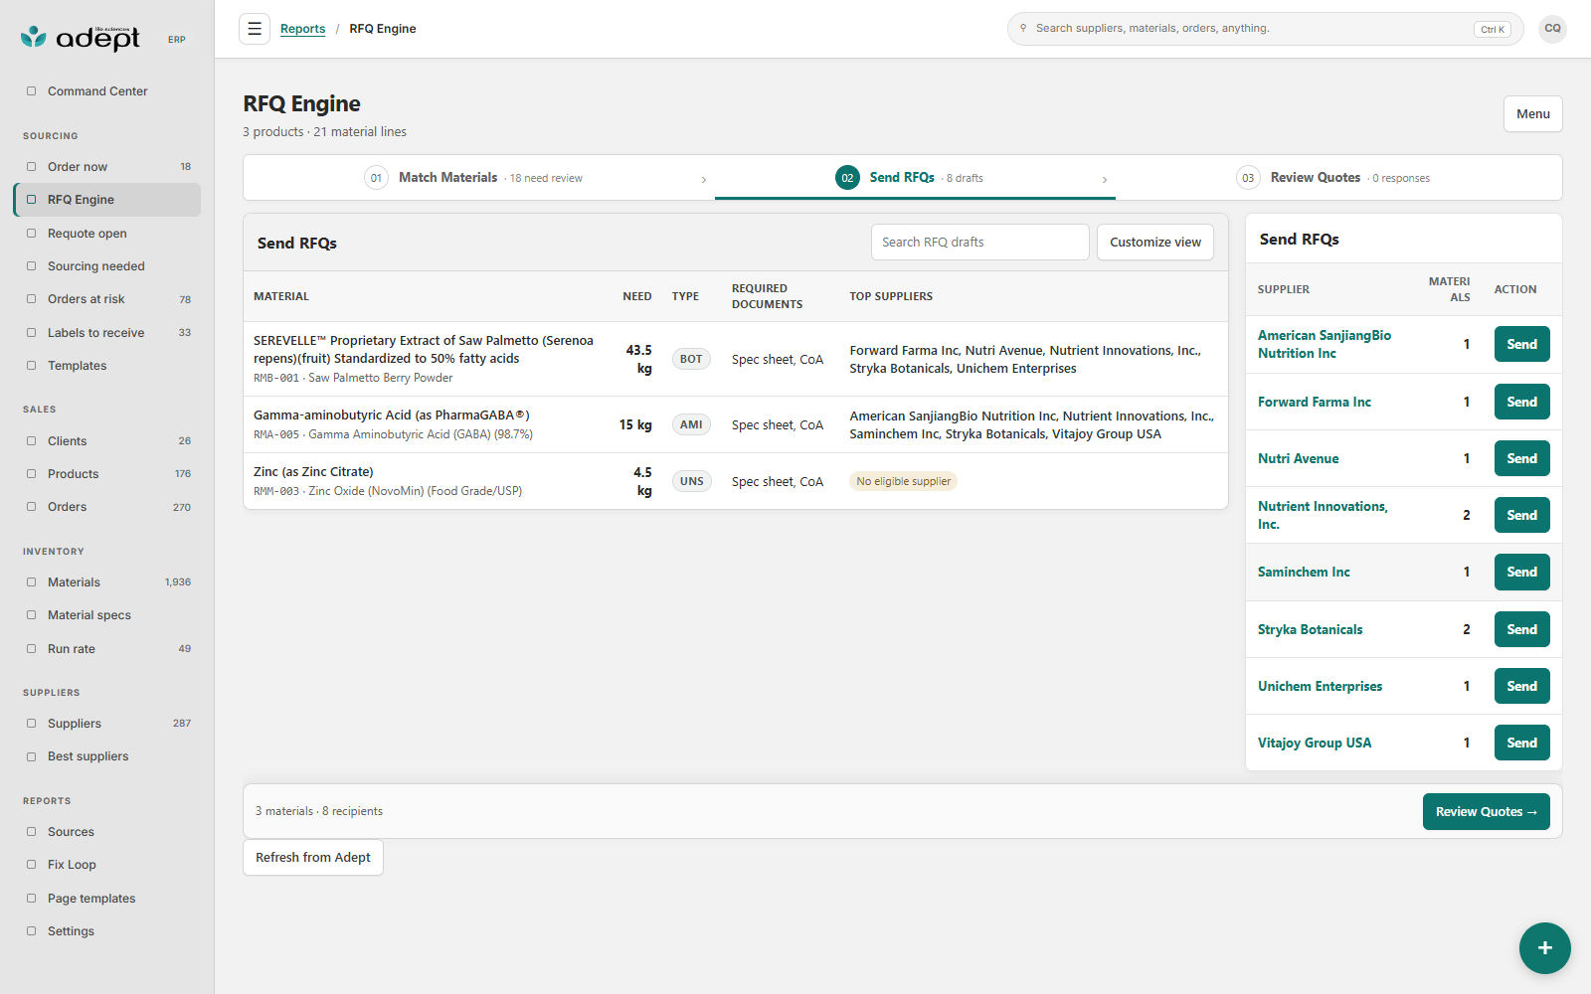
Task: Click the Clients sidebar icon
Action: [31, 441]
